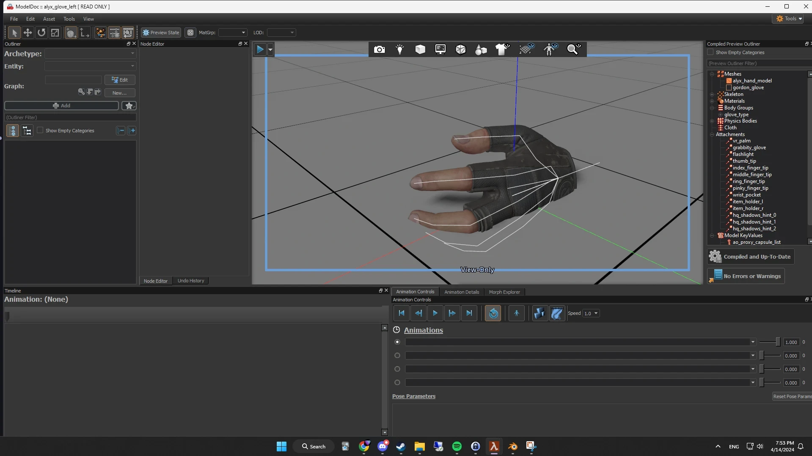Collapse the Attachments tree node
812x456 pixels.
click(x=712, y=134)
